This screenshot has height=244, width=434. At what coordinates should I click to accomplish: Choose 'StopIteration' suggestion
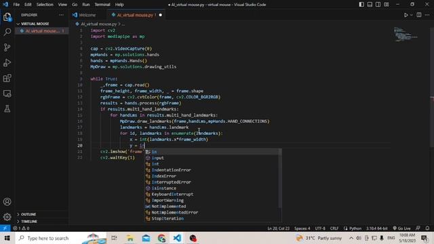click(213, 218)
